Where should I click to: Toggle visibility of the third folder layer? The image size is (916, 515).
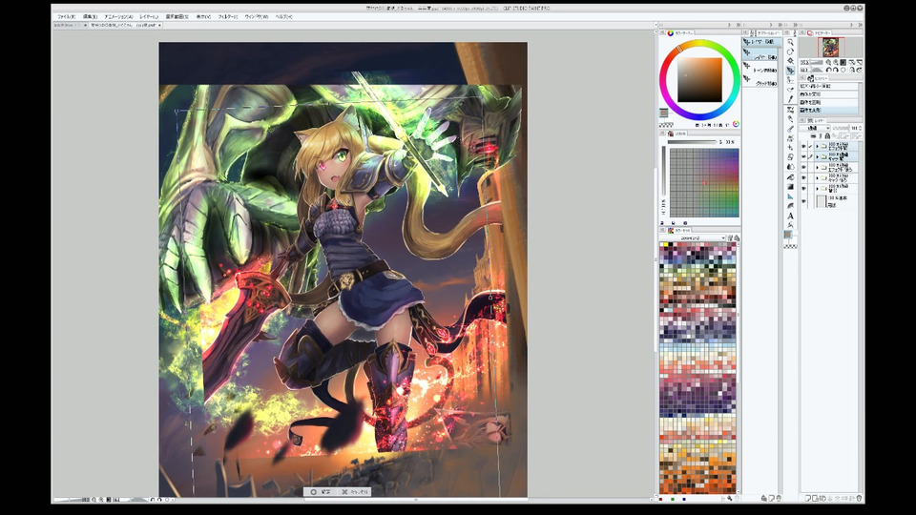[803, 167]
